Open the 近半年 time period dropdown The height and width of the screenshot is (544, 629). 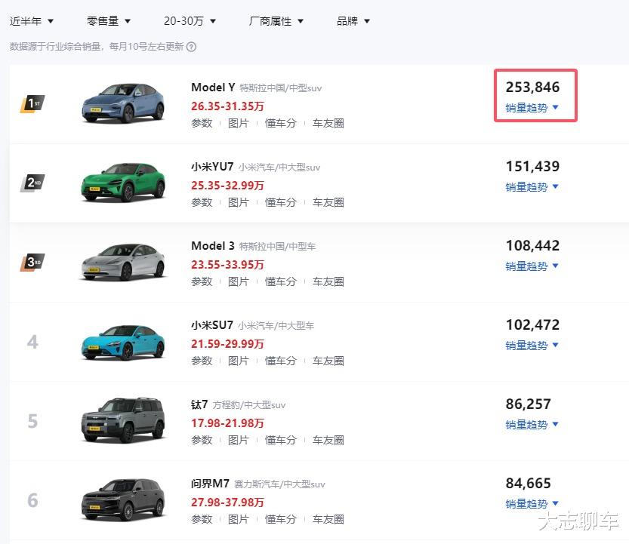(x=32, y=21)
